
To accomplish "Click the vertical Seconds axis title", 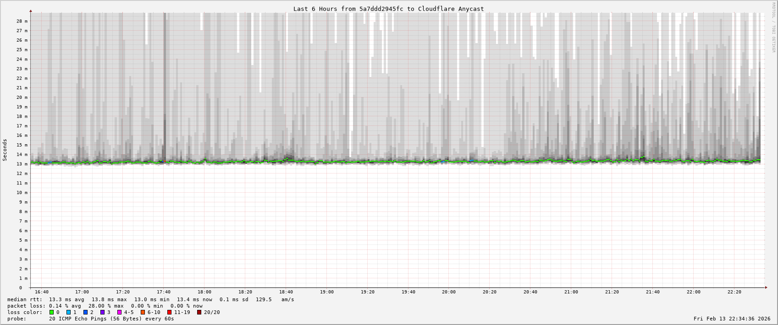I will (x=5, y=150).
